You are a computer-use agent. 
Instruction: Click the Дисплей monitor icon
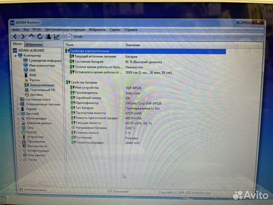pyautogui.click(x=23, y=114)
